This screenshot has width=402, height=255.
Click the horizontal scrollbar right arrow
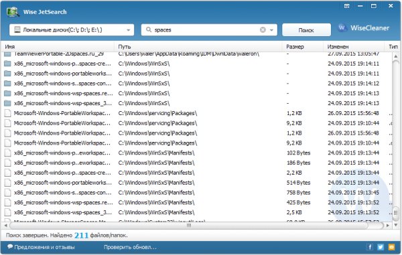[x=388, y=226]
